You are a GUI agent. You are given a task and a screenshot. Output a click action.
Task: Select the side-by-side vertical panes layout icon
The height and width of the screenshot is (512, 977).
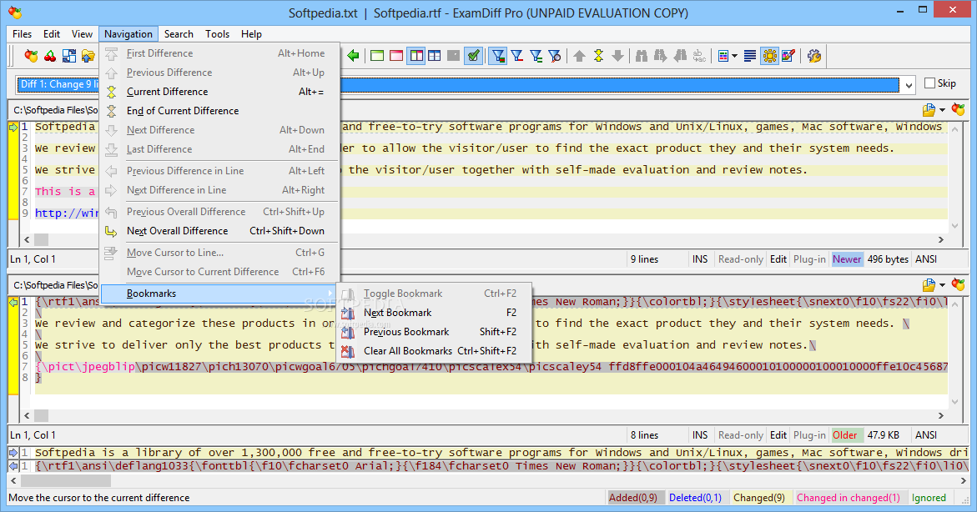pos(415,56)
